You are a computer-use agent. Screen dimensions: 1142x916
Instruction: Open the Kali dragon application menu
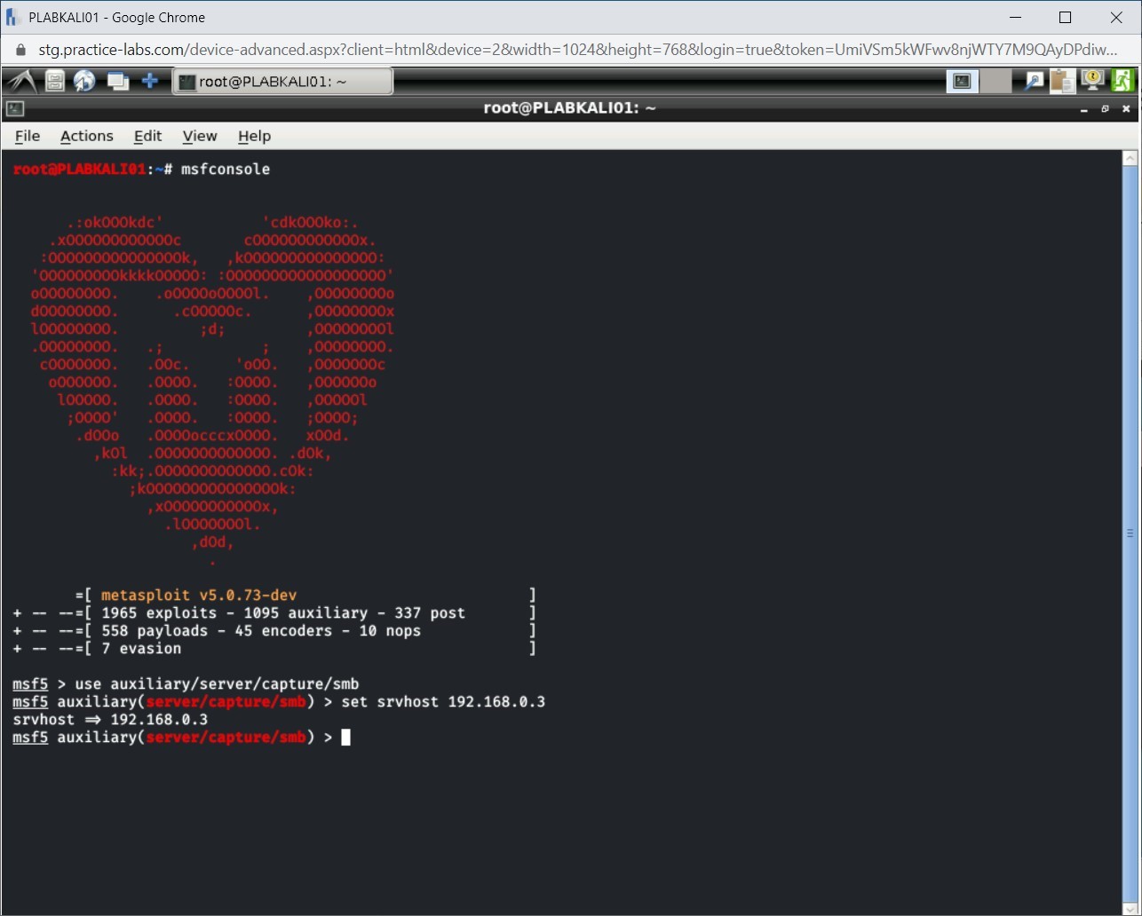click(x=20, y=81)
